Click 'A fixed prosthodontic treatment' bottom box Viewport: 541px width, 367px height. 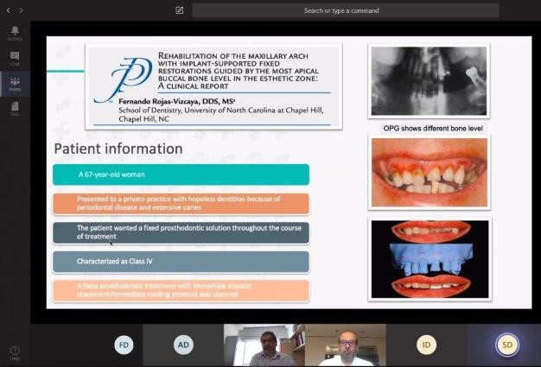point(181,290)
